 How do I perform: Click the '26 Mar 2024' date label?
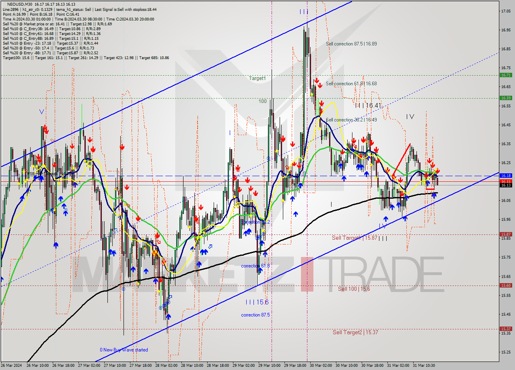12,366
